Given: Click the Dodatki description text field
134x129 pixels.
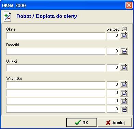Looking at the screenshot, I should [56, 51].
